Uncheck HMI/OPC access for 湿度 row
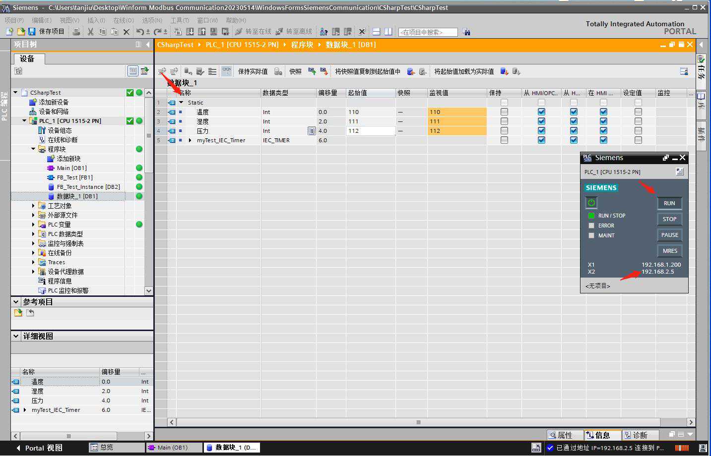 click(541, 121)
